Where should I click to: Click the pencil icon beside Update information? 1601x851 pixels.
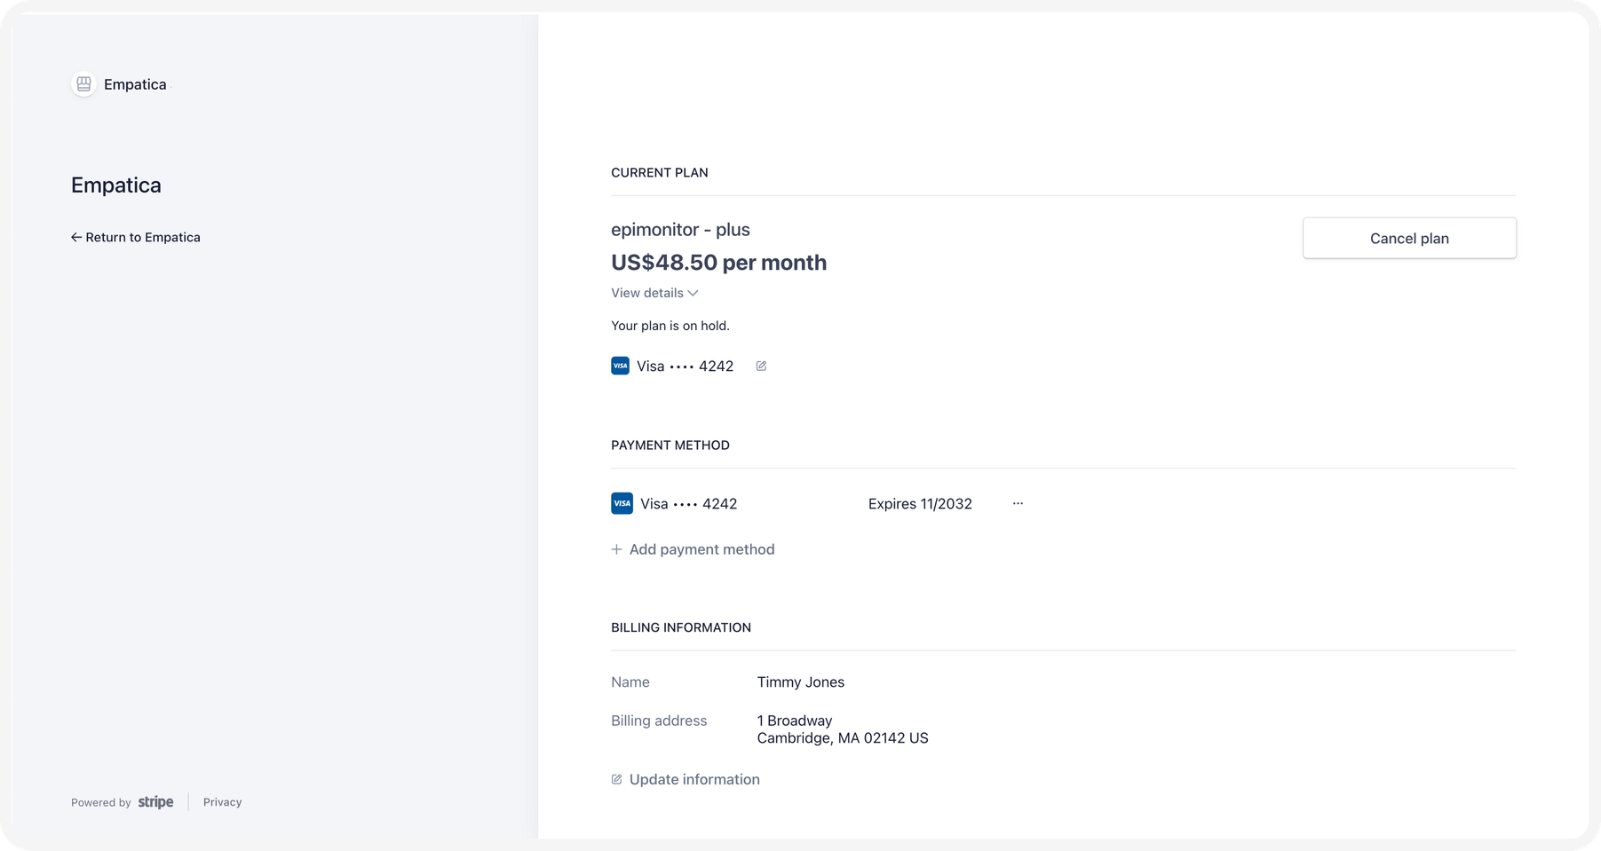(x=616, y=779)
